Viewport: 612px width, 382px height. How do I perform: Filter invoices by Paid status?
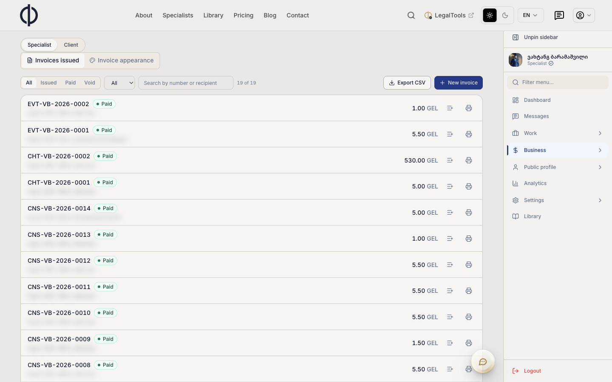[x=71, y=83]
